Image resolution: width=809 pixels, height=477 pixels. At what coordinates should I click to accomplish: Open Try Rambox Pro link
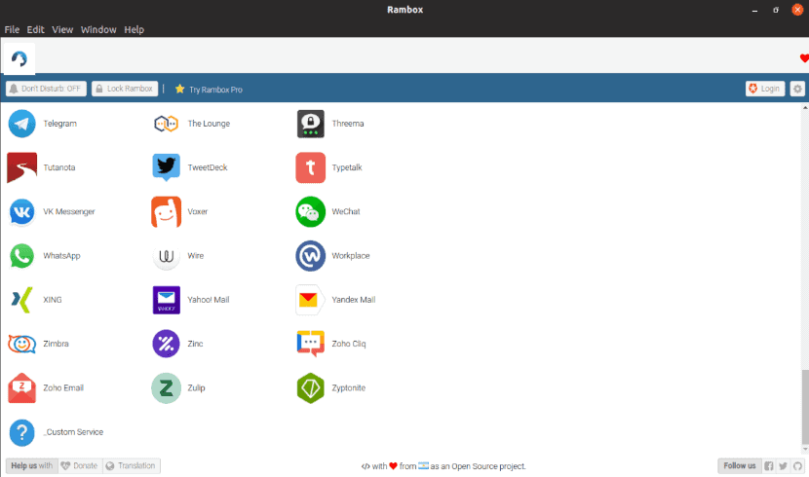pos(209,90)
